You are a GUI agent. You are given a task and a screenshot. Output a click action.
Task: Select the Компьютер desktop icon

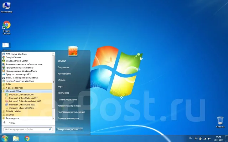pos(6,7)
